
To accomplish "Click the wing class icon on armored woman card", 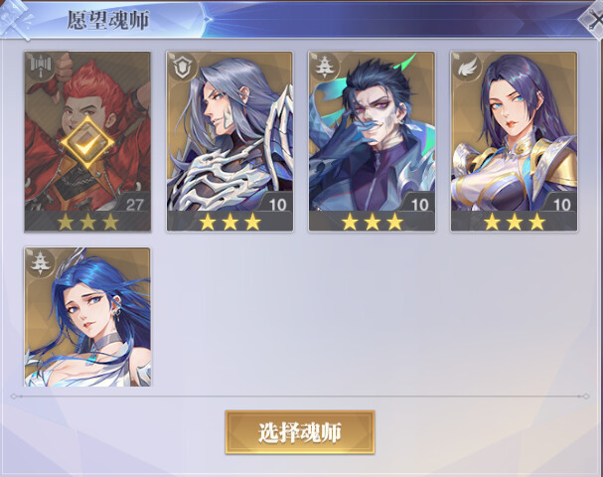I will coord(468,68).
